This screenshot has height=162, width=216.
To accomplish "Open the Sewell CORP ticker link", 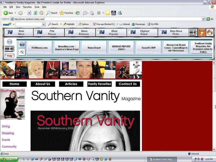I will click(x=149, y=48).
